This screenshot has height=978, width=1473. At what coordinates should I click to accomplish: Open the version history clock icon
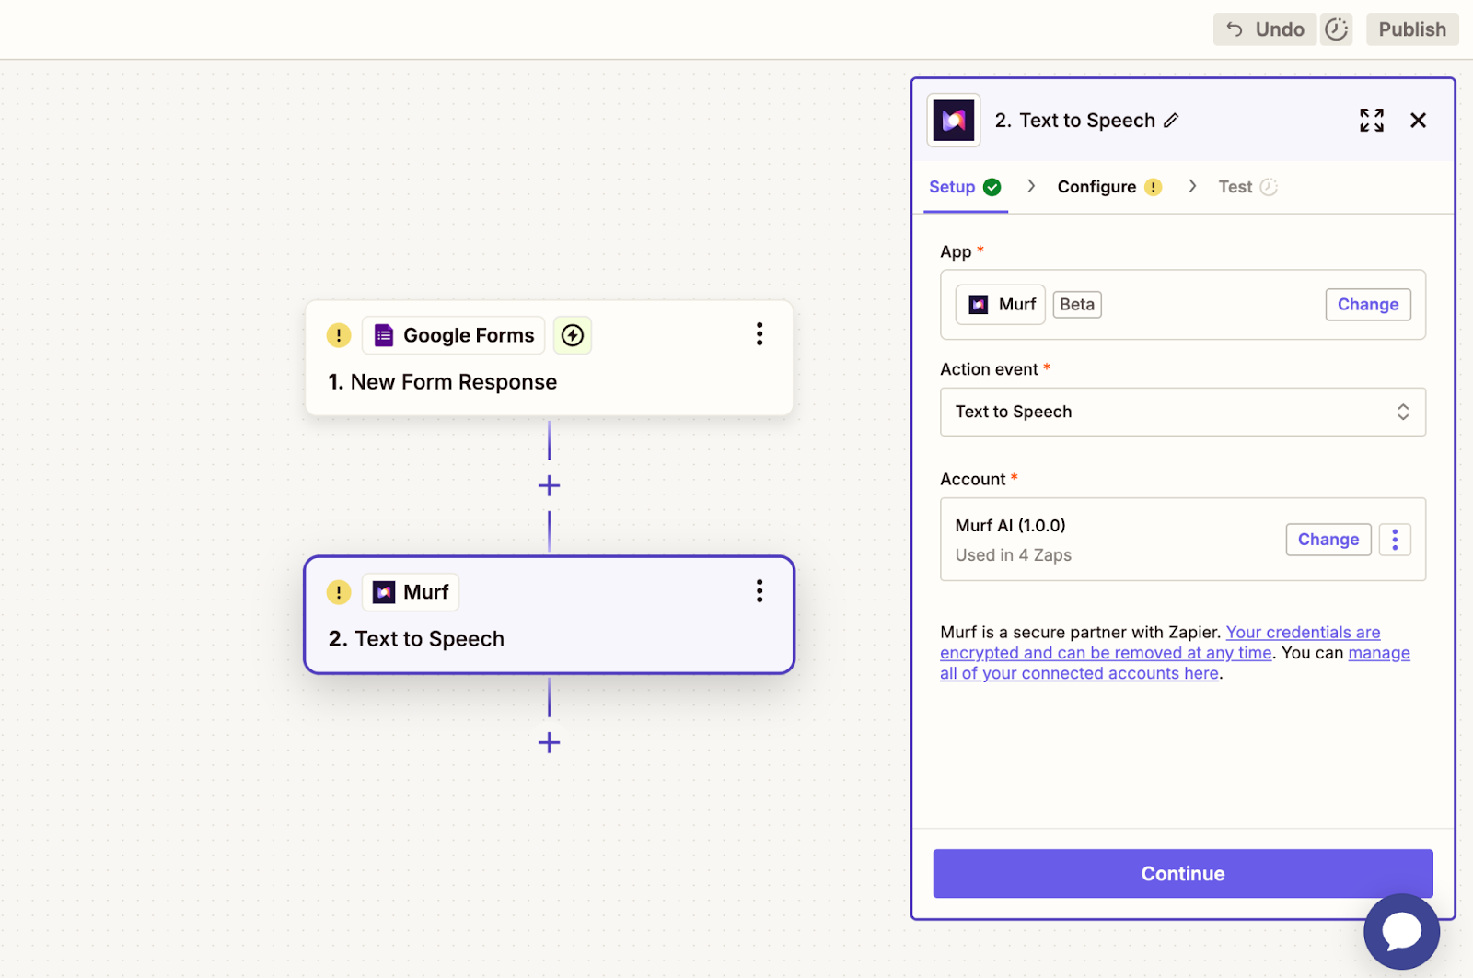[1336, 29]
